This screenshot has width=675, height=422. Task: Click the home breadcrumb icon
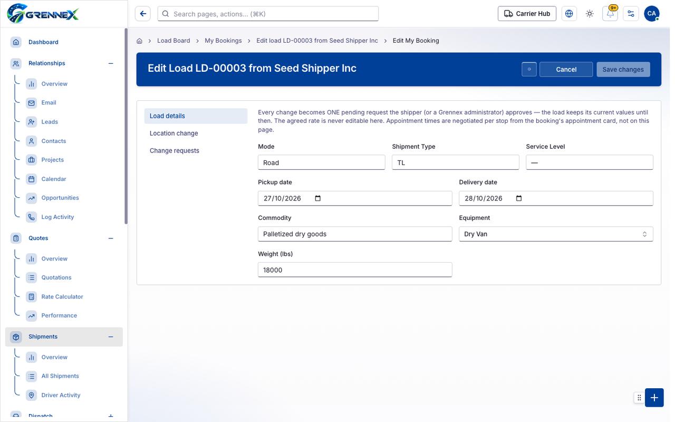(x=139, y=41)
